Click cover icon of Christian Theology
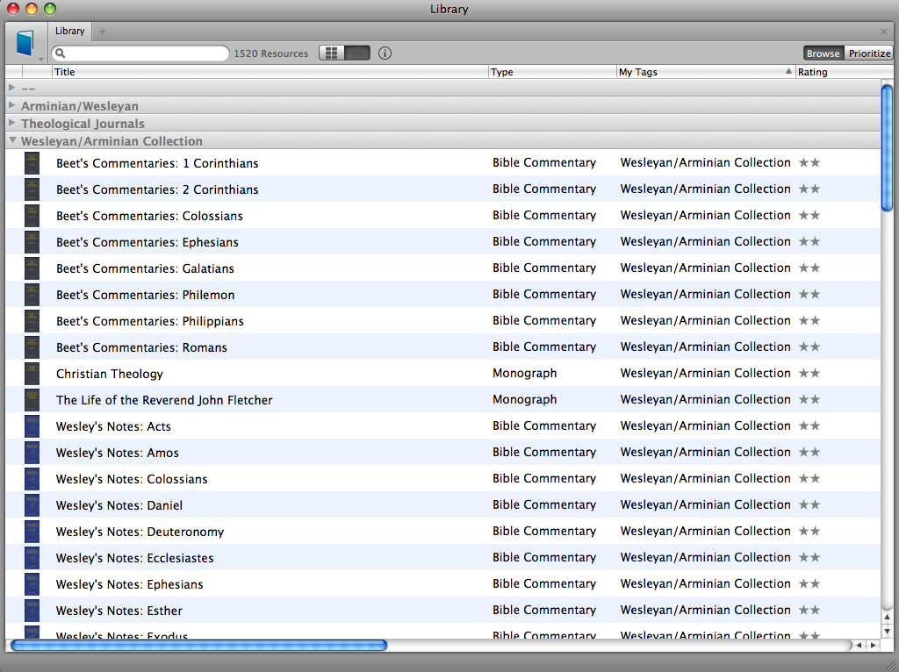Screen dimensions: 899x672 (32, 374)
